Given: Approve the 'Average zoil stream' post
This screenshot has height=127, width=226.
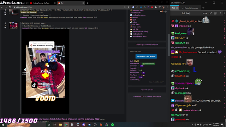Looking at the screenshot, I should [x=63, y=28].
